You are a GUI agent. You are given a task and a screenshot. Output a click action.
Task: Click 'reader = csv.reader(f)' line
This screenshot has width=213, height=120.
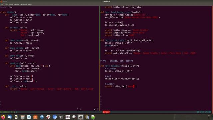(28, 68)
